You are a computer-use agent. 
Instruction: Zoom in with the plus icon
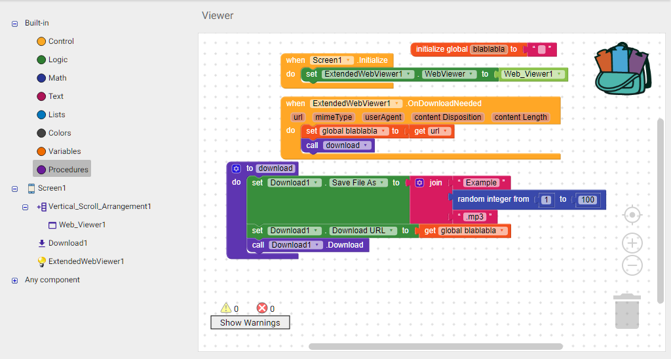tap(632, 244)
